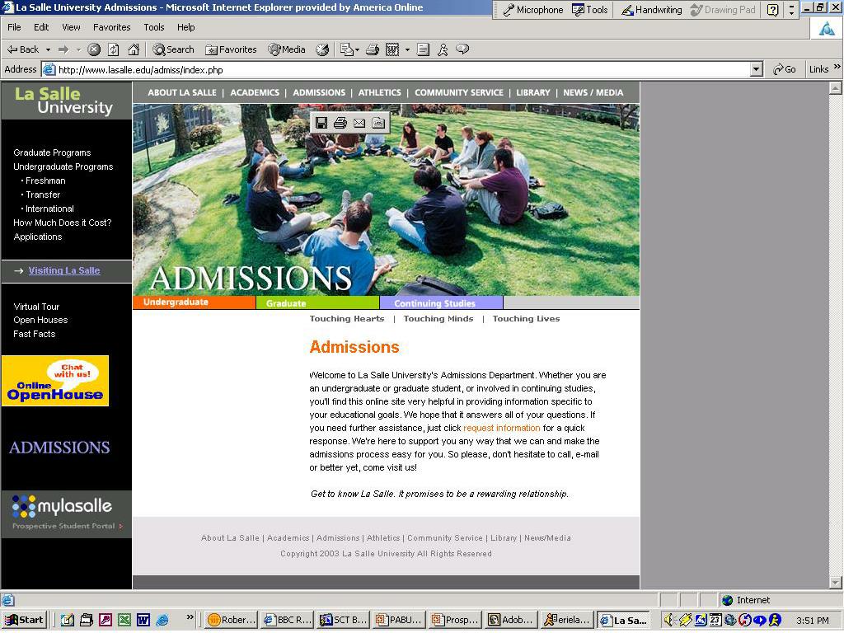Launch Excel from quick launch bar

point(124,620)
